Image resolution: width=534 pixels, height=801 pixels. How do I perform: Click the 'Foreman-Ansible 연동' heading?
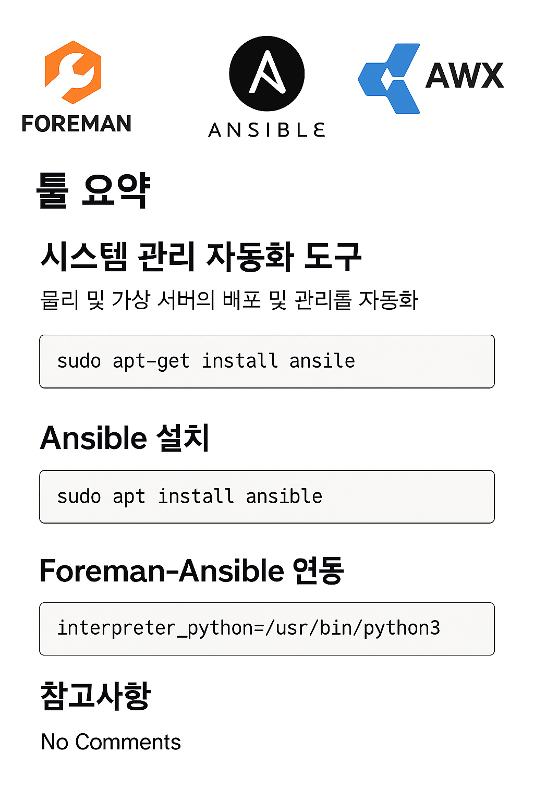tap(192, 571)
